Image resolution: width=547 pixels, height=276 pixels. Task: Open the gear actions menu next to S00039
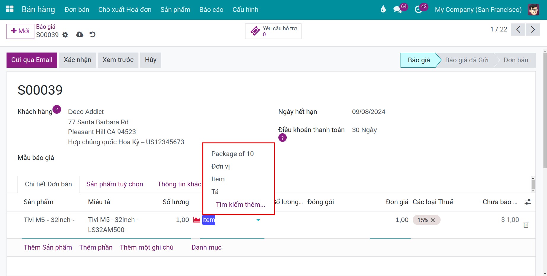[65, 35]
